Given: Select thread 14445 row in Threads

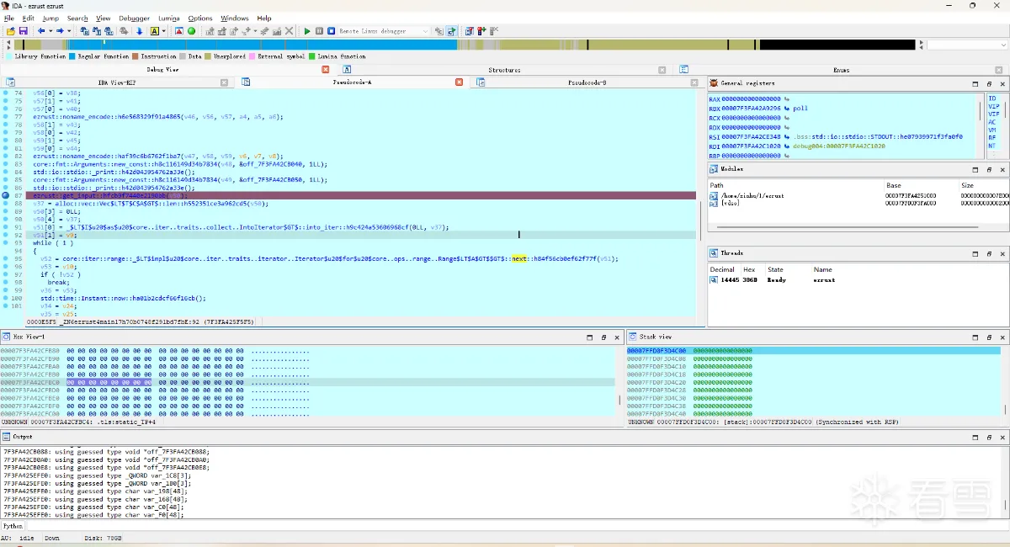Looking at the screenshot, I should [857, 279].
